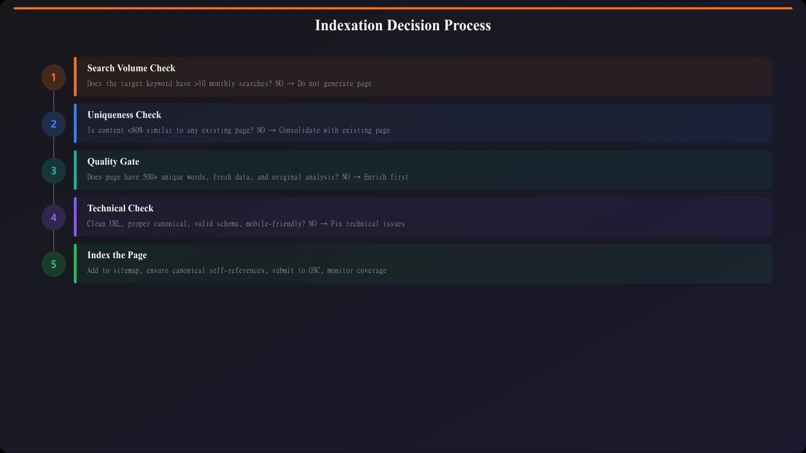Image resolution: width=806 pixels, height=453 pixels.
Task: Select the purple step 4 circle icon
Action: [53, 217]
